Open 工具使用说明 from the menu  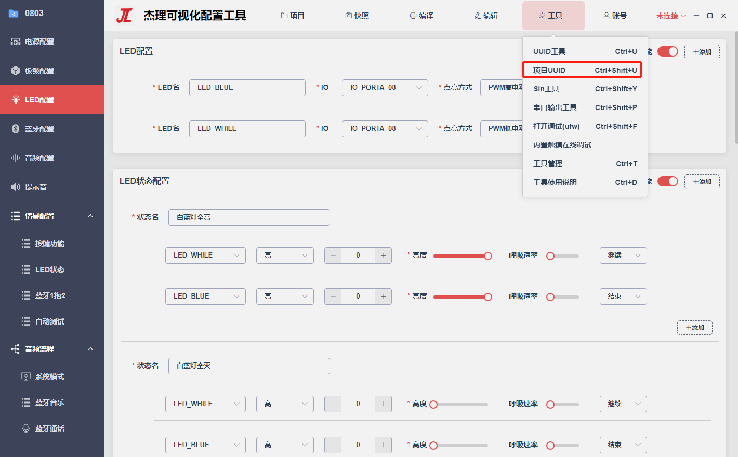585,182
